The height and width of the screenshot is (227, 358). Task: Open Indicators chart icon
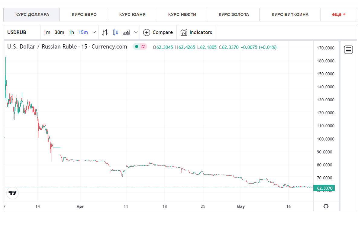pyautogui.click(x=184, y=32)
